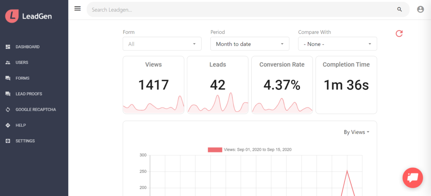Click the Lead Proofs sidebar icon
Image resolution: width=431 pixels, height=196 pixels.
click(8, 94)
